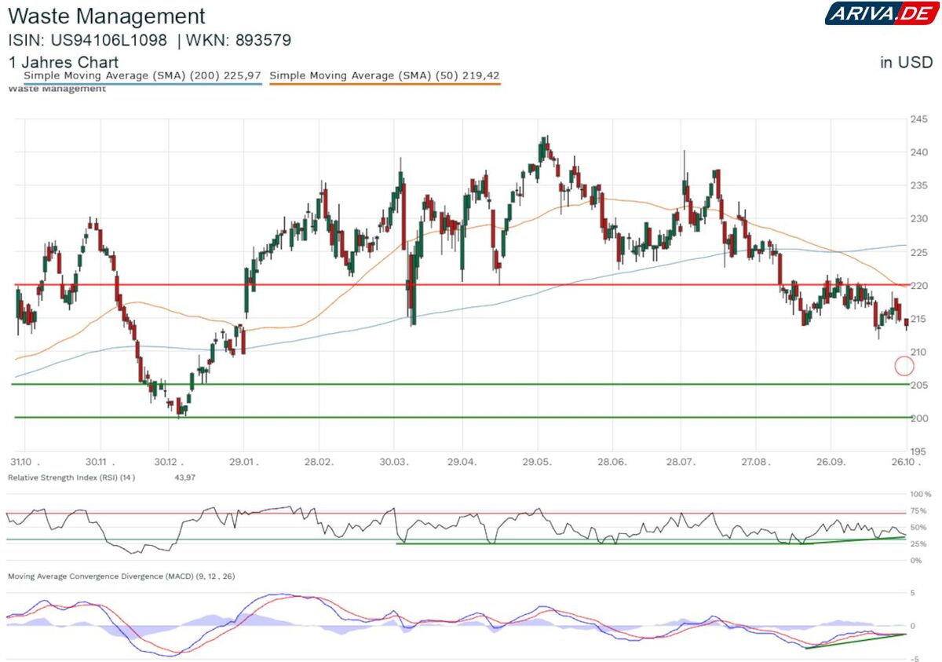Click the MACD (9, 12, 26) indicator label
The image size is (942, 662).
point(122,576)
